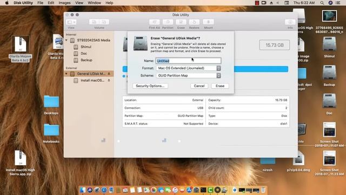Click the Mount toolbar icon
Viewport: 346px width, 195px height.
(208, 22)
